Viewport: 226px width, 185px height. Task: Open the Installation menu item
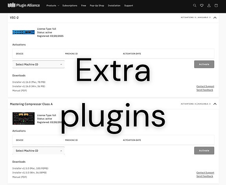[114, 5]
